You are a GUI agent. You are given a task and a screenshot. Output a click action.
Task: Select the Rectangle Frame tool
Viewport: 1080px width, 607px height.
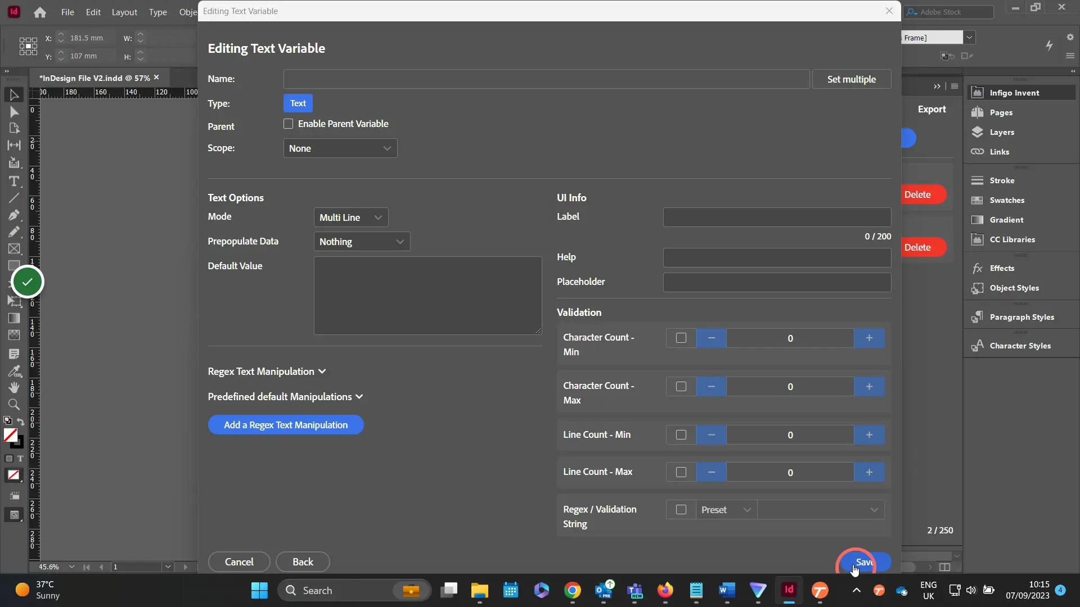(14, 249)
